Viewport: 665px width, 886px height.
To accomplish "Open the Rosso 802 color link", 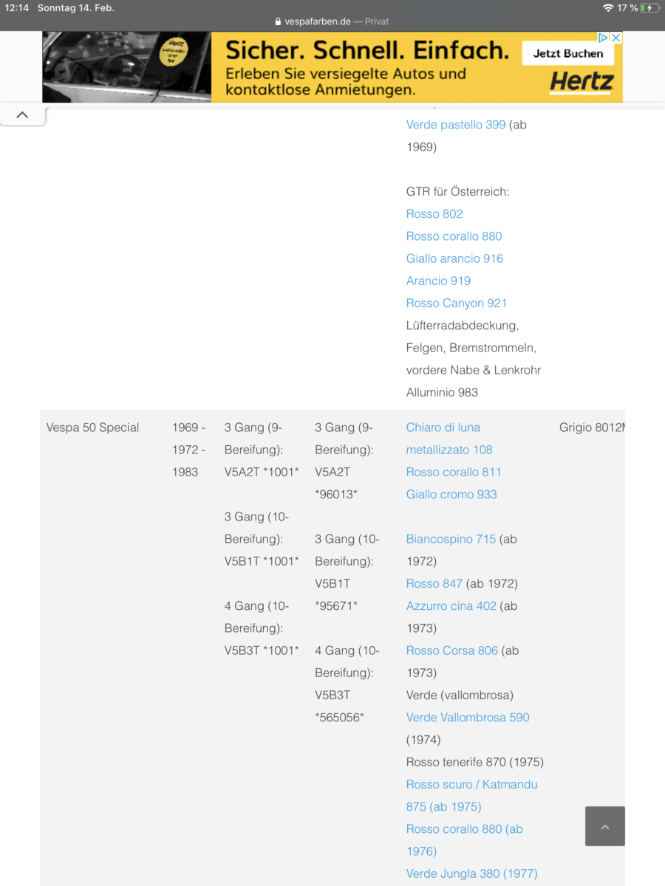I will (x=434, y=214).
